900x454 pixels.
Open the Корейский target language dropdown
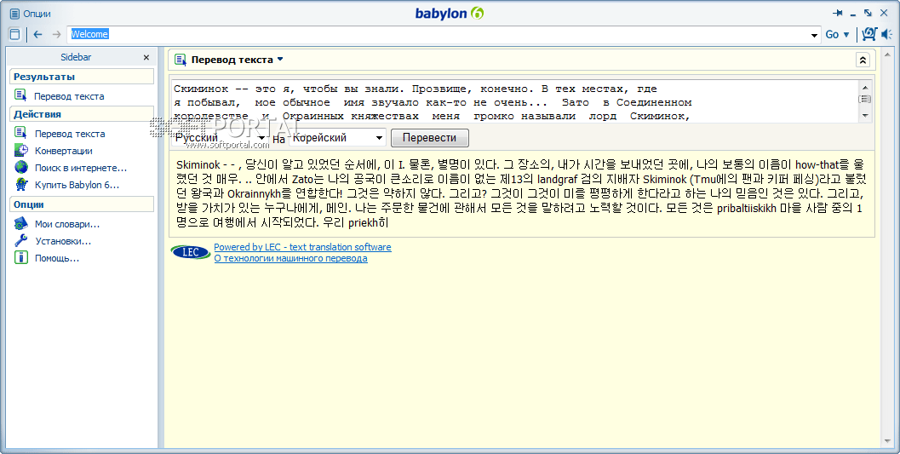[x=337, y=138]
